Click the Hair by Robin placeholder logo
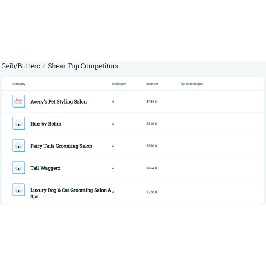 [18, 124]
